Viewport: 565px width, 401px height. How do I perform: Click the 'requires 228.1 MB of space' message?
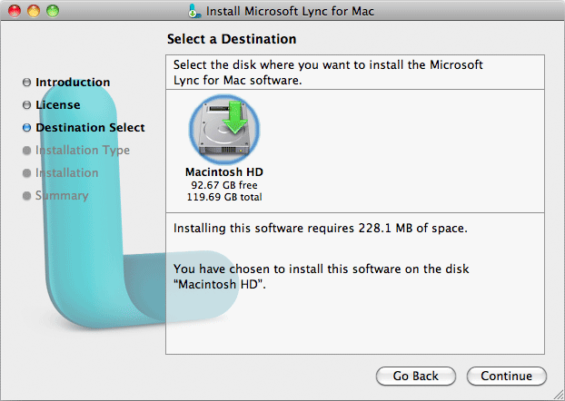click(321, 229)
